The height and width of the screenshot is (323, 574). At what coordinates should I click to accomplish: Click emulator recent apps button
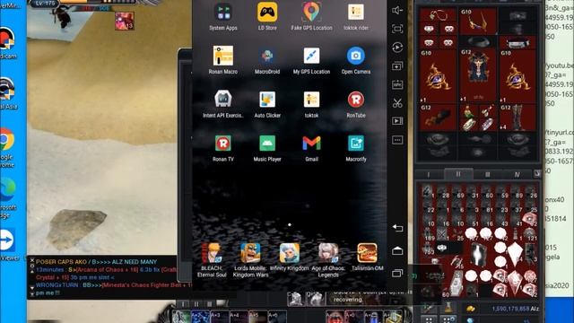pos(397,273)
